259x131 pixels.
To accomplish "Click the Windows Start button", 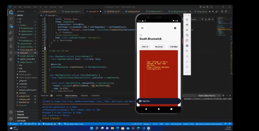I will (x=92, y=128).
